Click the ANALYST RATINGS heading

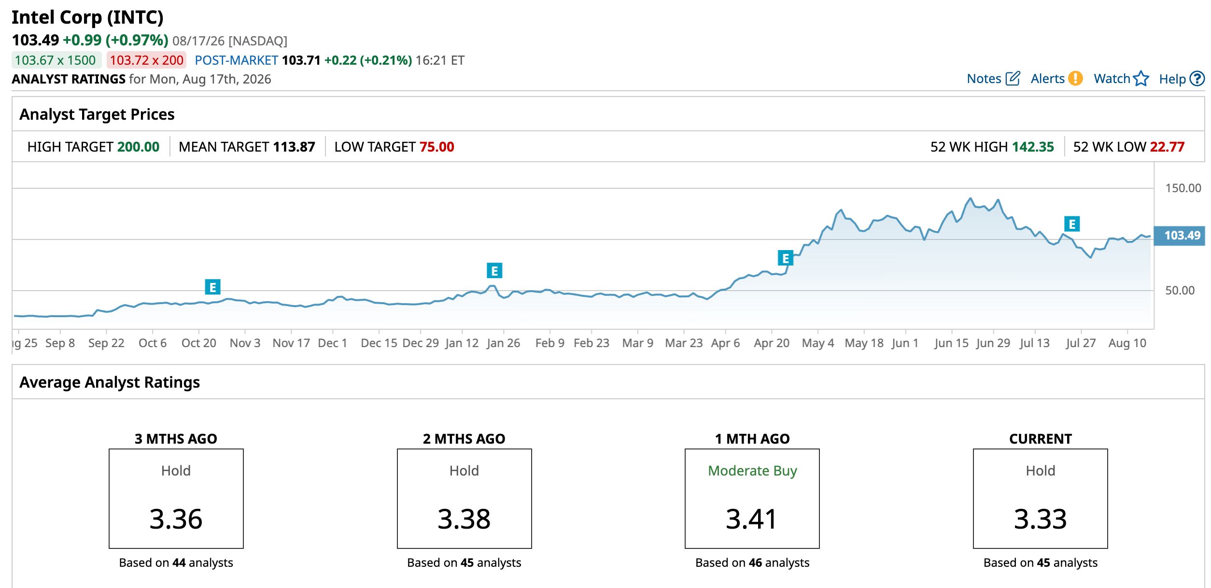[69, 79]
